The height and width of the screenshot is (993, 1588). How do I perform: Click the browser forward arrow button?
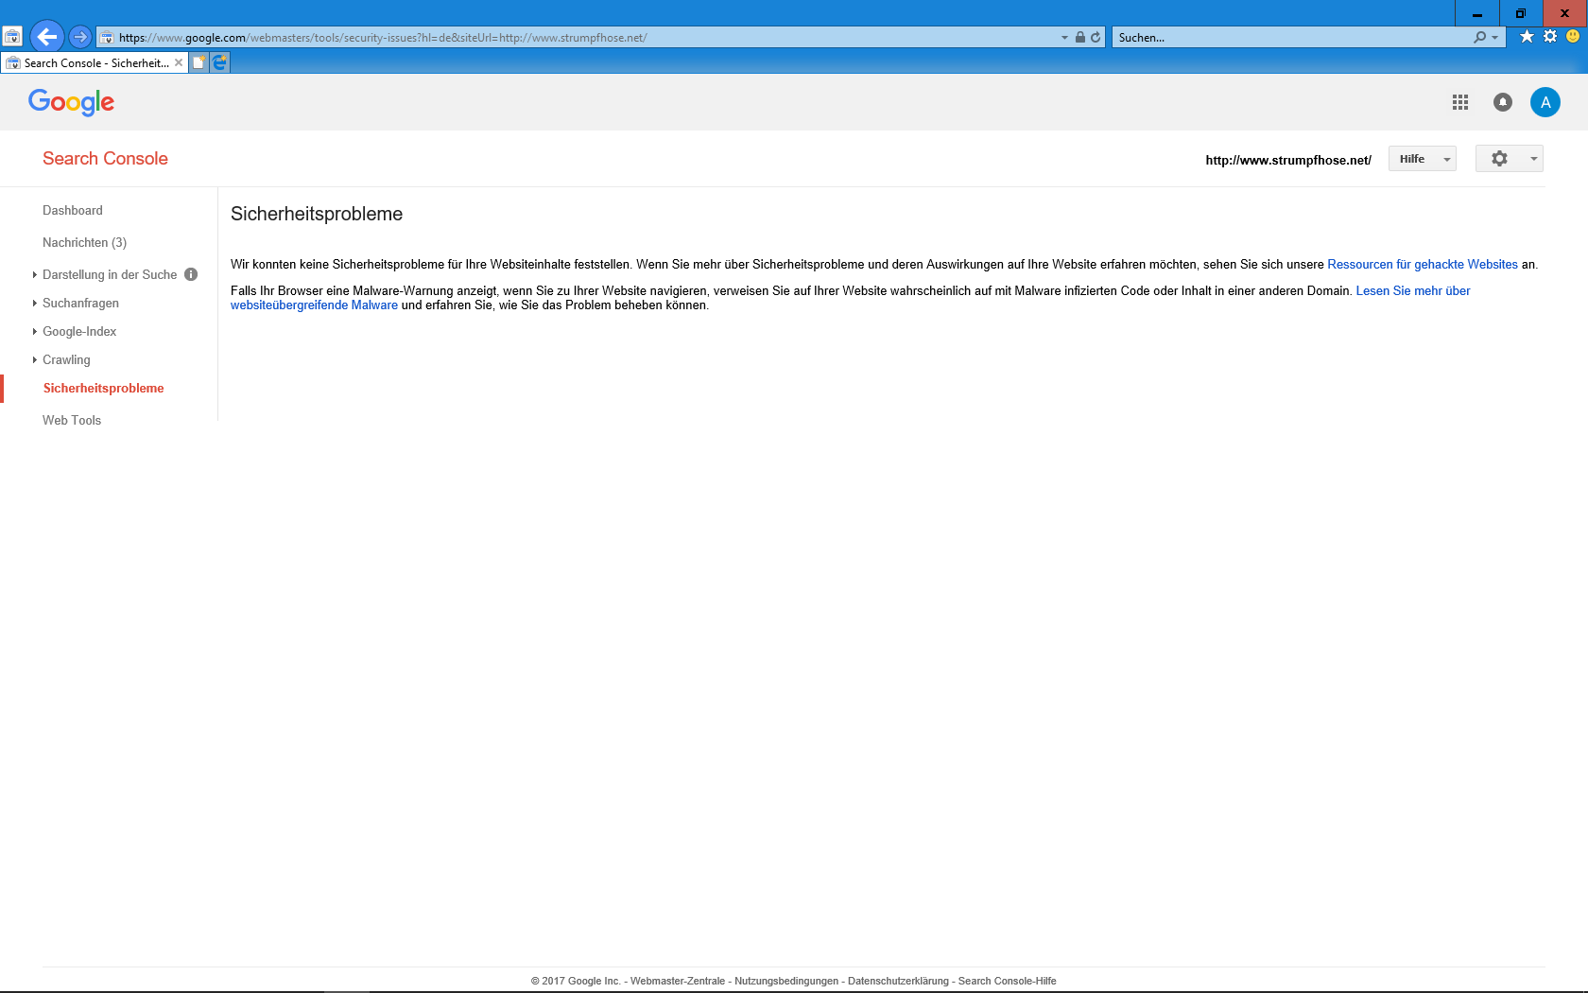coord(80,37)
